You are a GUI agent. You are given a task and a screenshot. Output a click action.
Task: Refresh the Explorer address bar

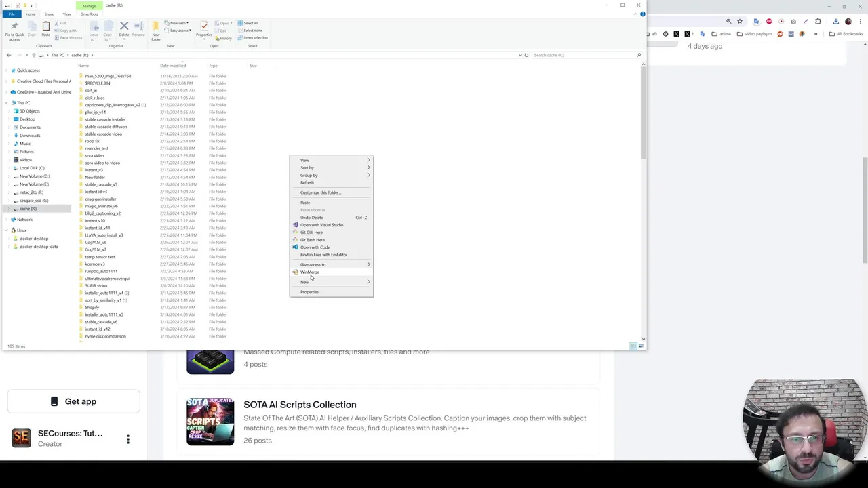tap(526, 55)
